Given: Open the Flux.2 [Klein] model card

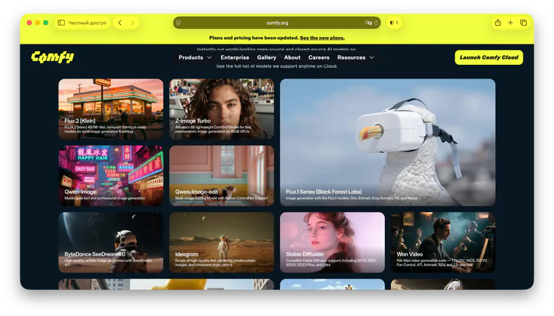Looking at the screenshot, I should point(111,108).
